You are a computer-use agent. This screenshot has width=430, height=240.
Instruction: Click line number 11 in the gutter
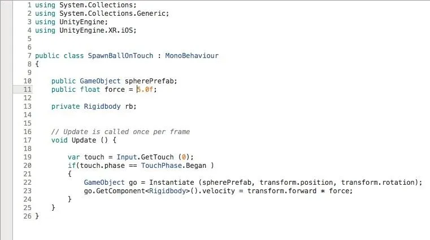[x=28, y=90]
